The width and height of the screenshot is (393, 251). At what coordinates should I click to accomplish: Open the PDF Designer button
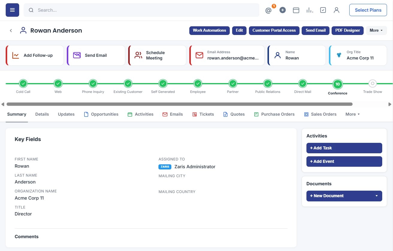click(348, 30)
